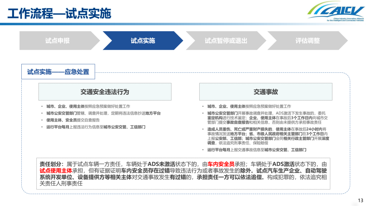
Task: Click the 交通安全违法行为 section header
Action: 105,92
